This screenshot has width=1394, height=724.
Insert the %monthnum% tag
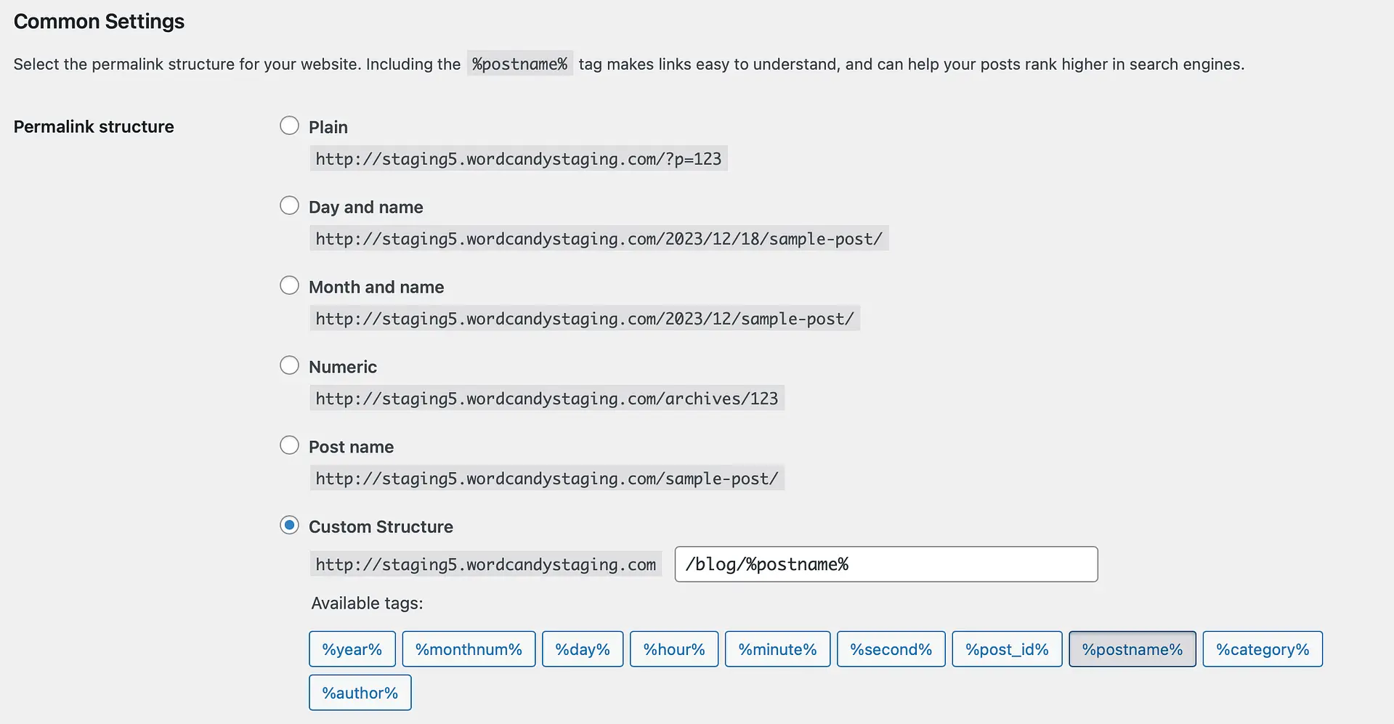pos(469,649)
